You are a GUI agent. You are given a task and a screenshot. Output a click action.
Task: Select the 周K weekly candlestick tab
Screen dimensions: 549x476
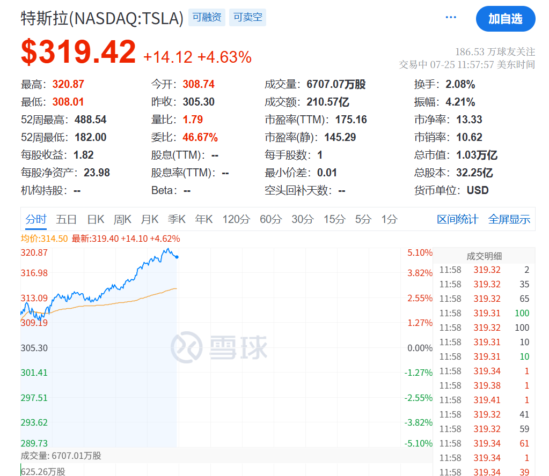pos(122,219)
